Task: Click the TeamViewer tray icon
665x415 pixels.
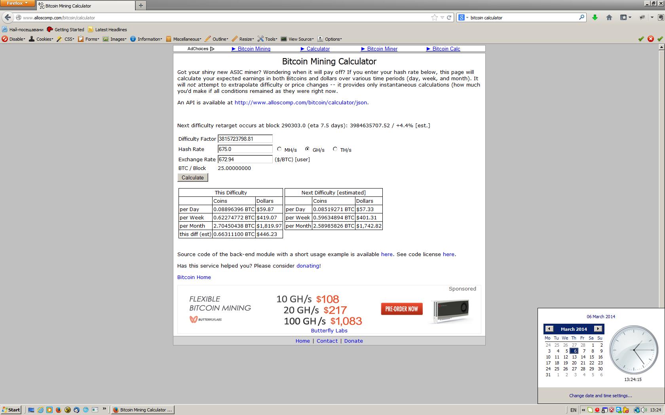Action: [619, 410]
